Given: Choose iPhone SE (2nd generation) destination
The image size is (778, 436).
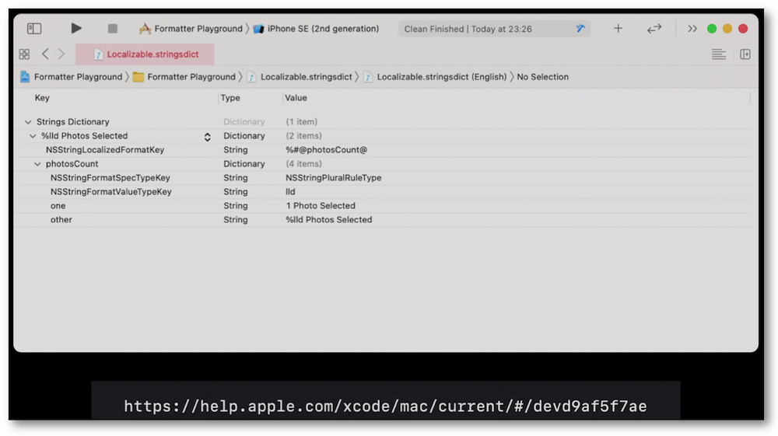Looking at the screenshot, I should pos(316,29).
